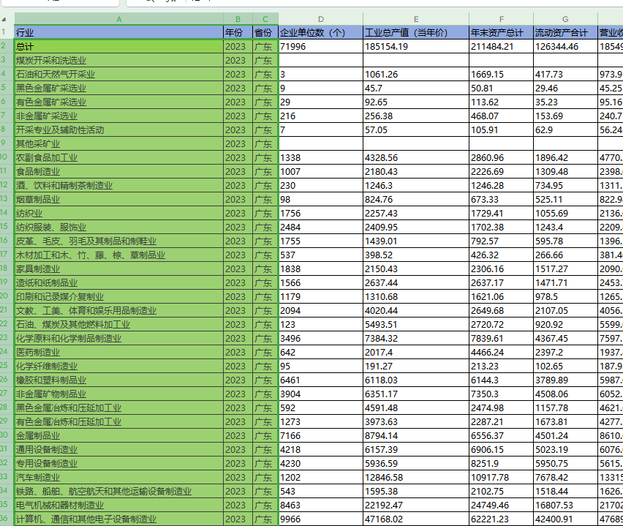
Task: Select the 纺织业 cell
Action: 118,214
